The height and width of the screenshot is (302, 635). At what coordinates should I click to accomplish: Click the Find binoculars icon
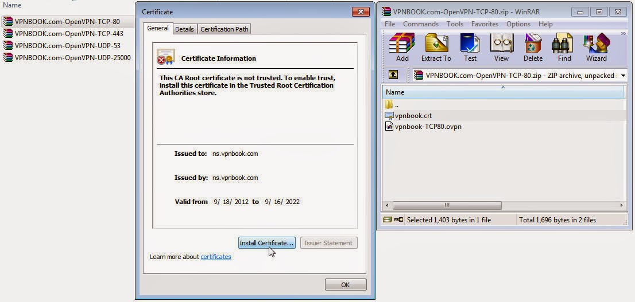(562, 43)
